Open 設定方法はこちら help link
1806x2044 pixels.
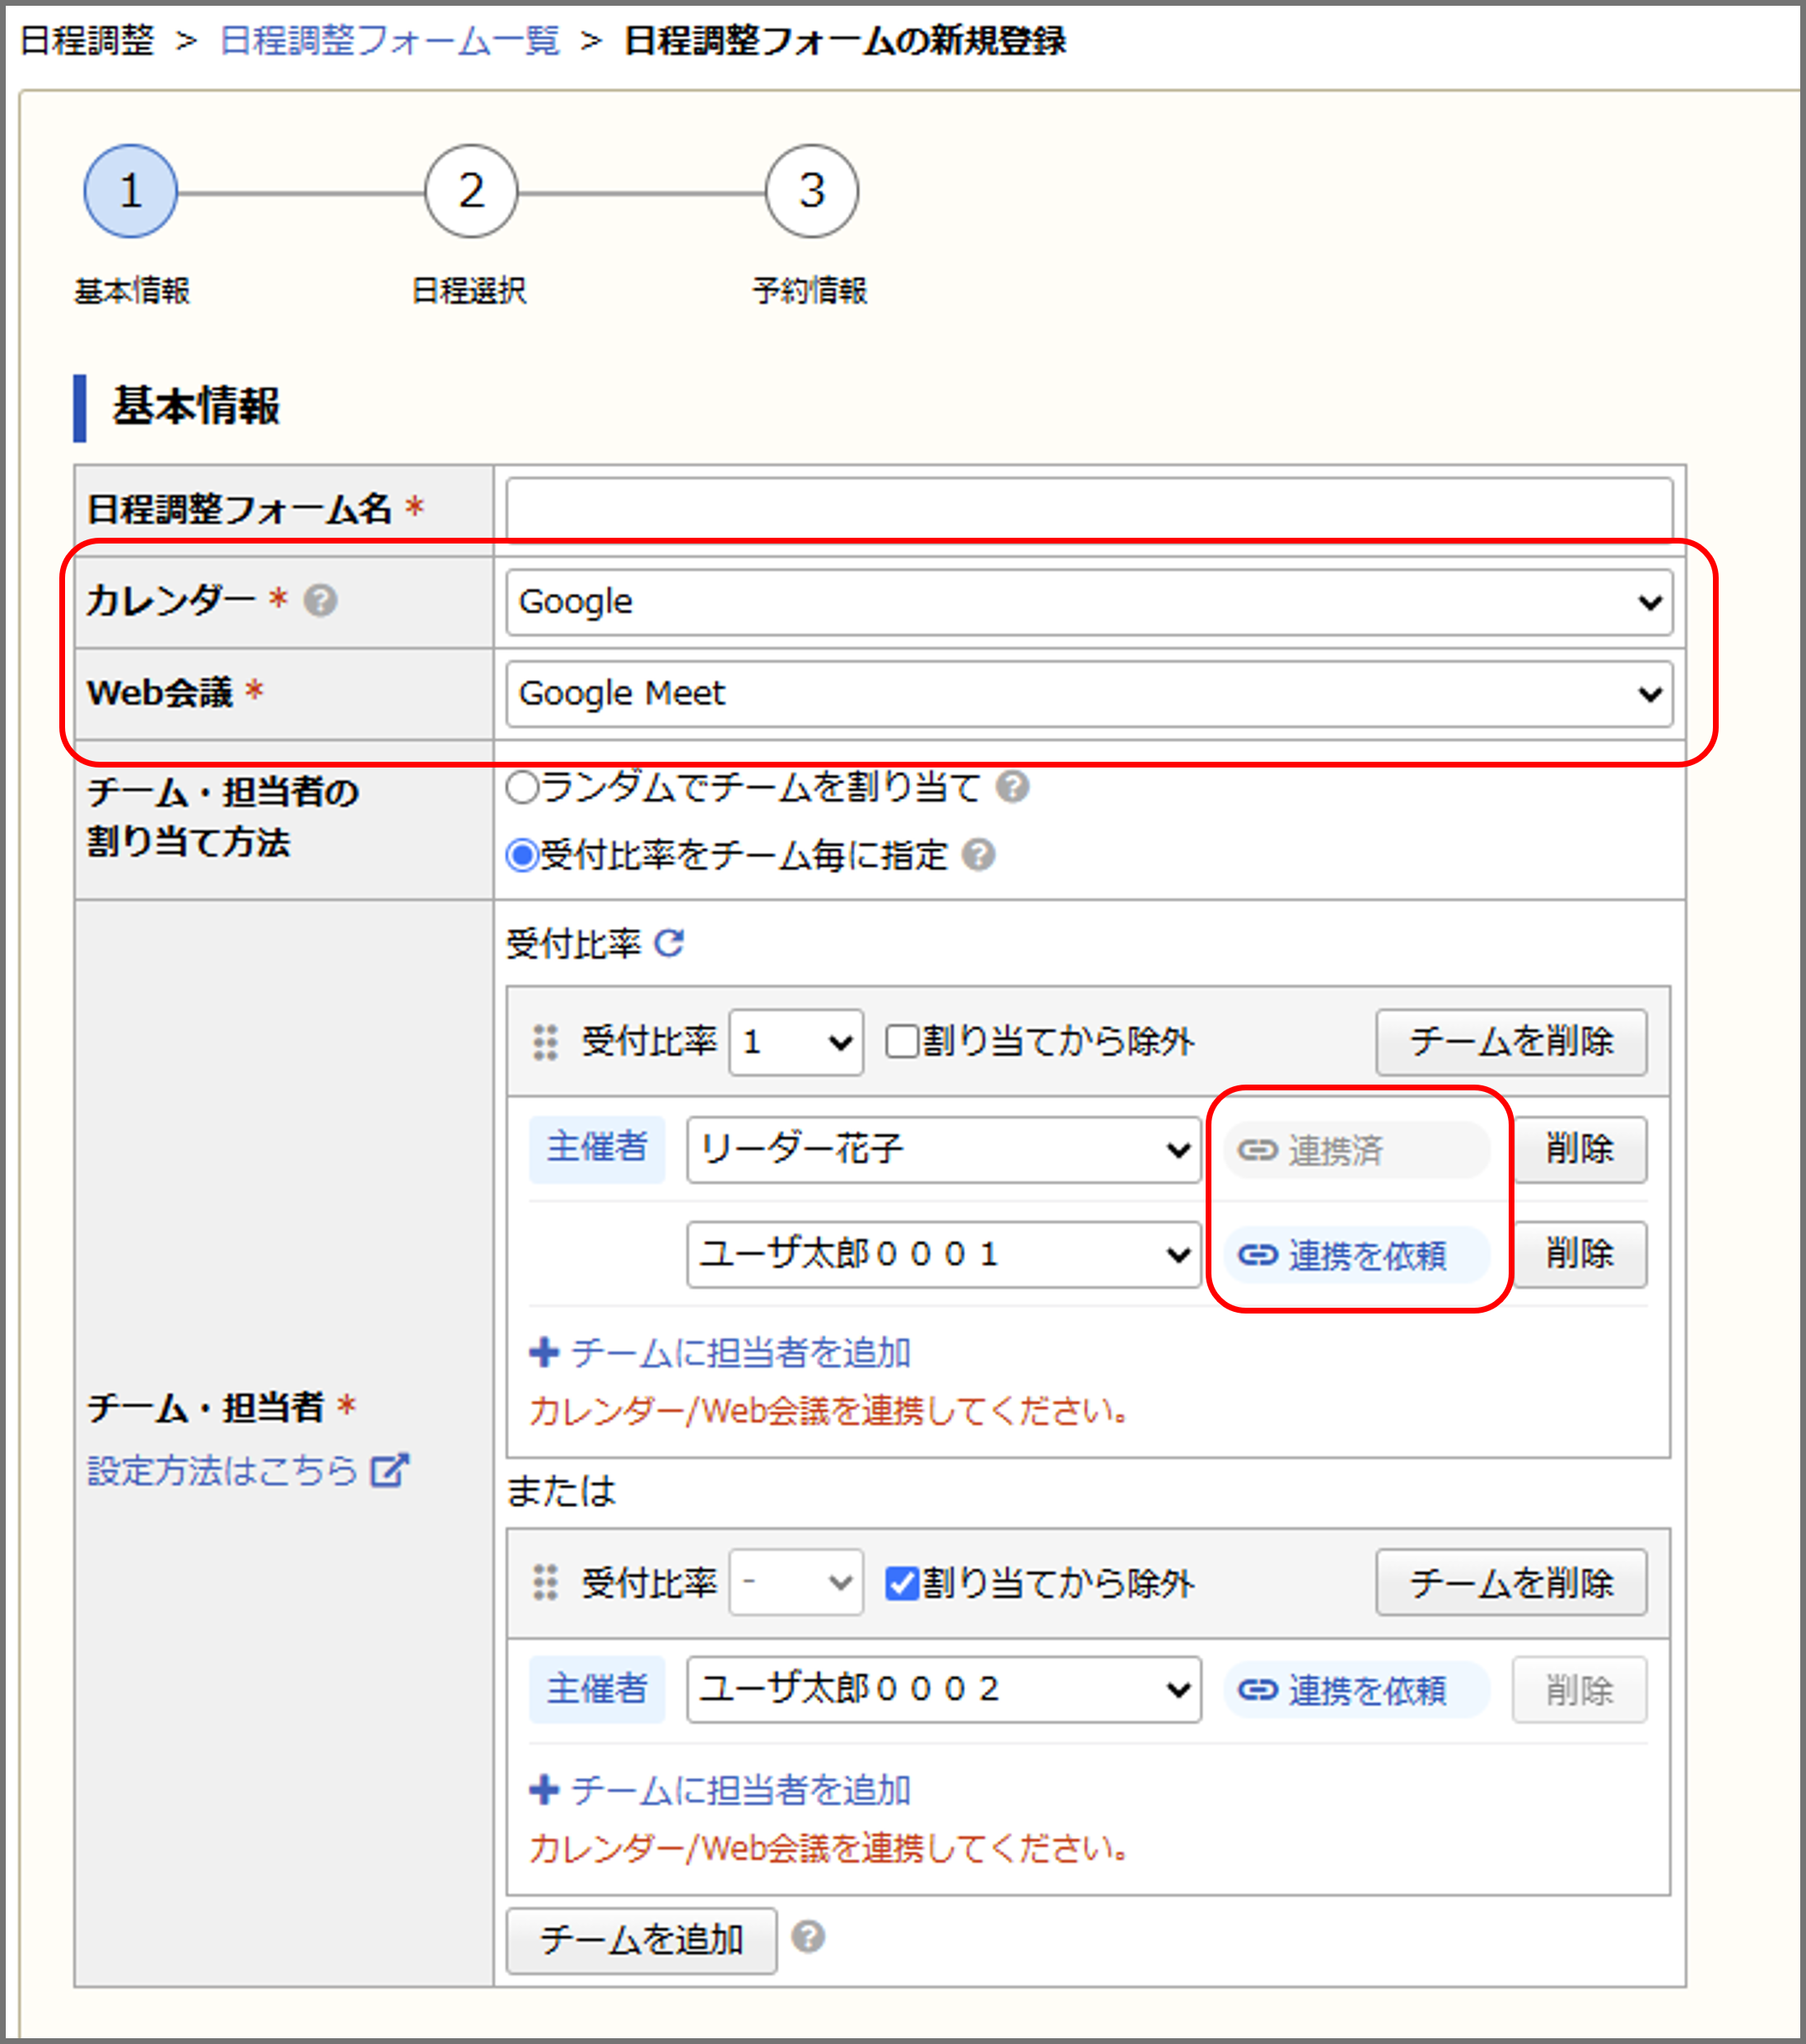pos(248,1470)
